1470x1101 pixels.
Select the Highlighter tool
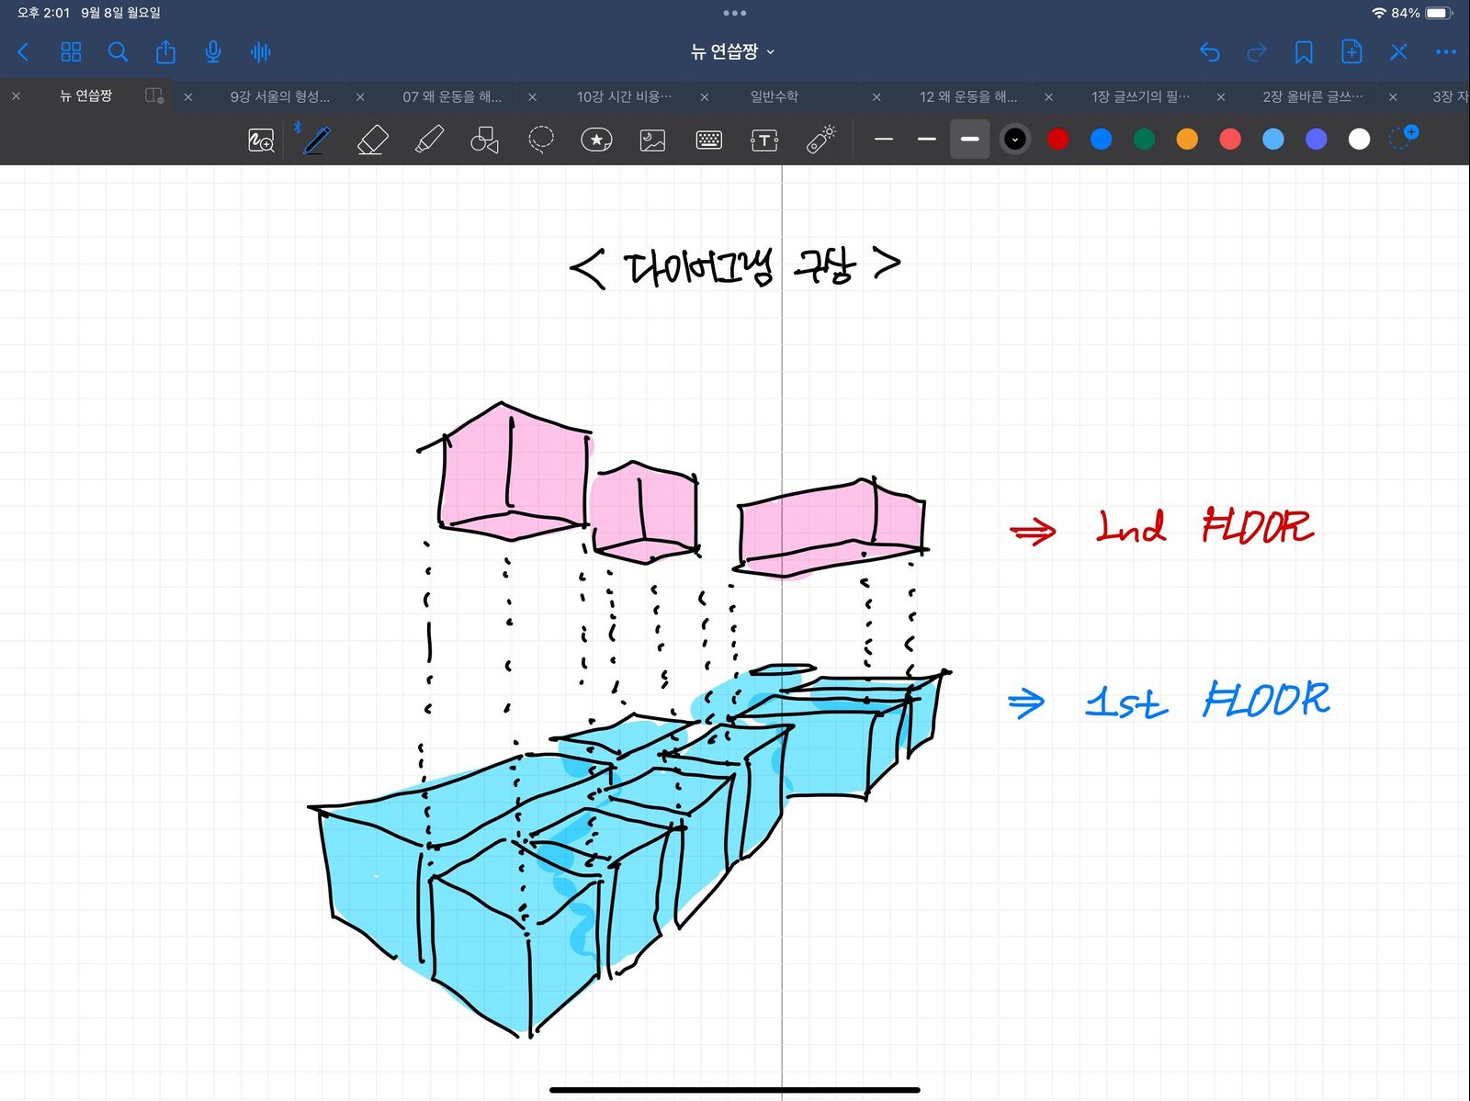tap(429, 140)
